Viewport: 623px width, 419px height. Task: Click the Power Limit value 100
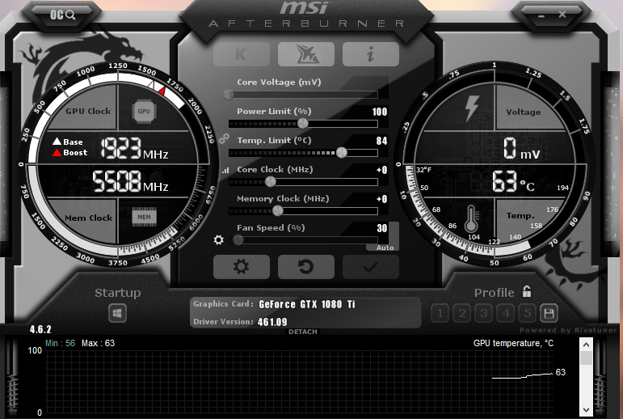pyautogui.click(x=380, y=112)
